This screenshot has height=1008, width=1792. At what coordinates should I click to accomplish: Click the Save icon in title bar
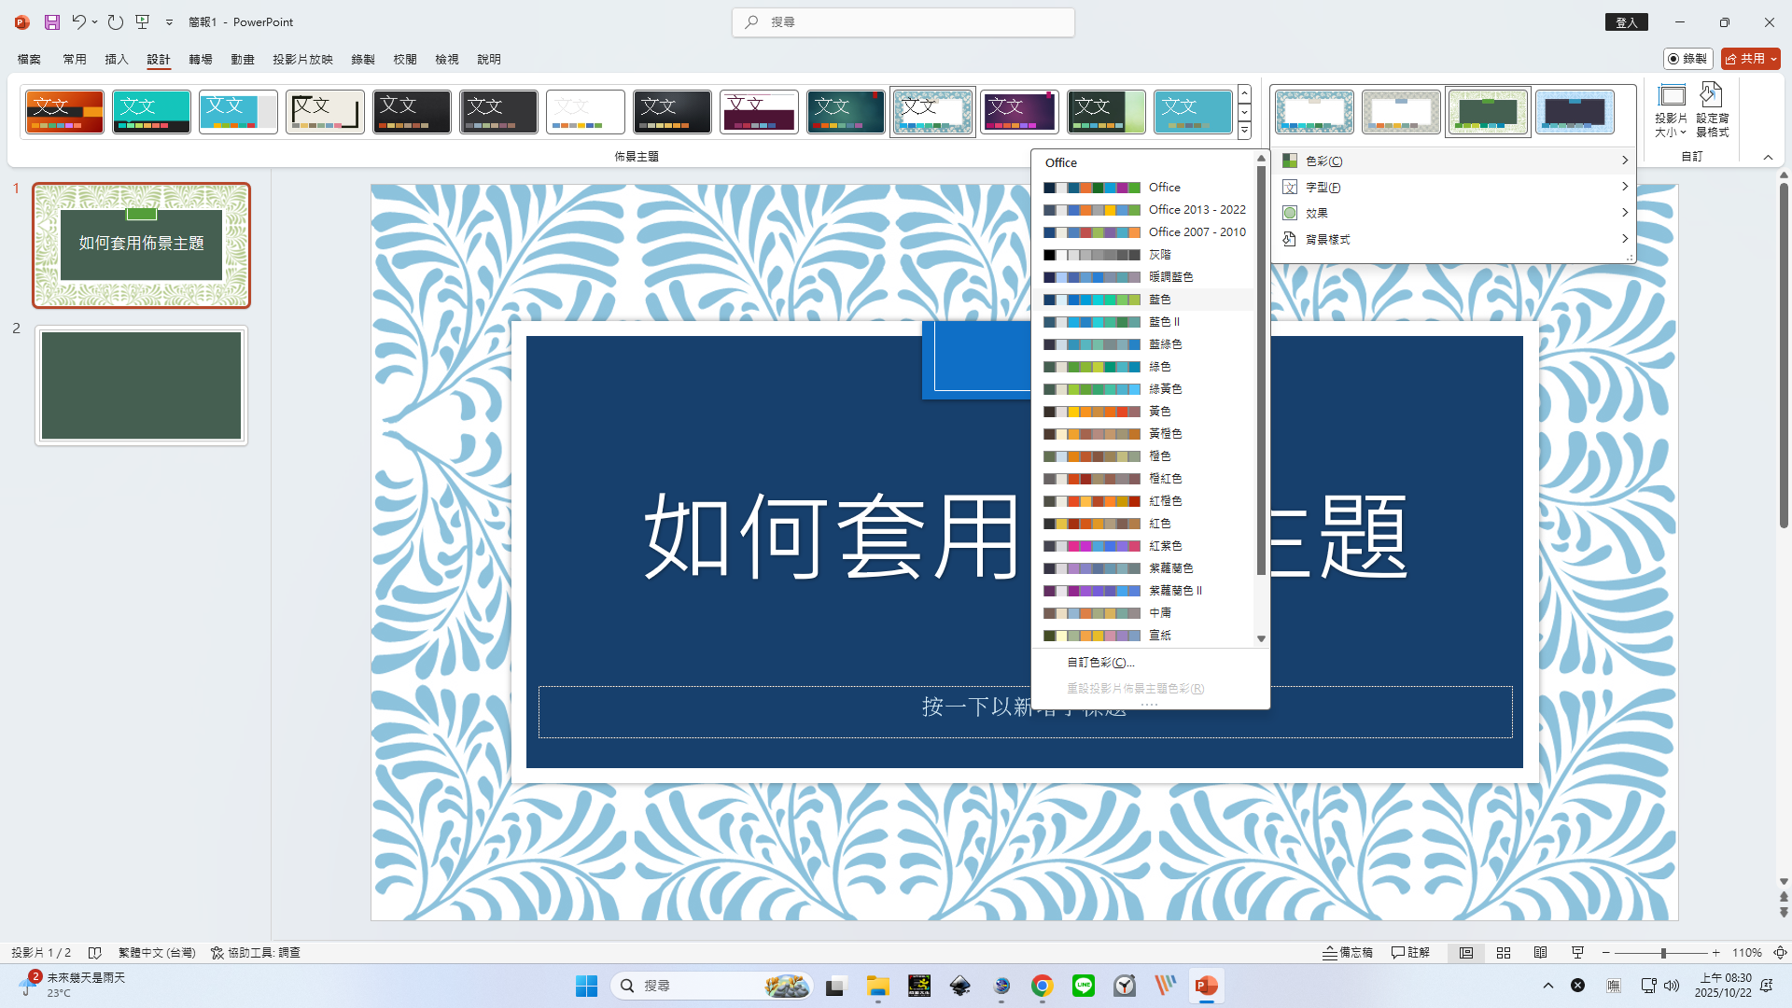[52, 21]
